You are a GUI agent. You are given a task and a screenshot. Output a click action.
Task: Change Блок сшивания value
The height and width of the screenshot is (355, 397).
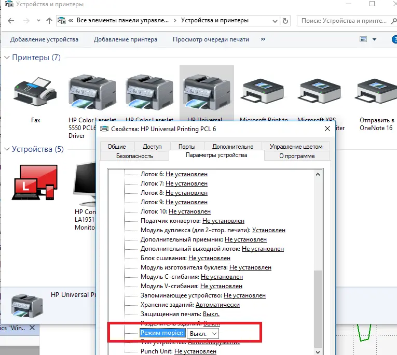(x=209, y=259)
